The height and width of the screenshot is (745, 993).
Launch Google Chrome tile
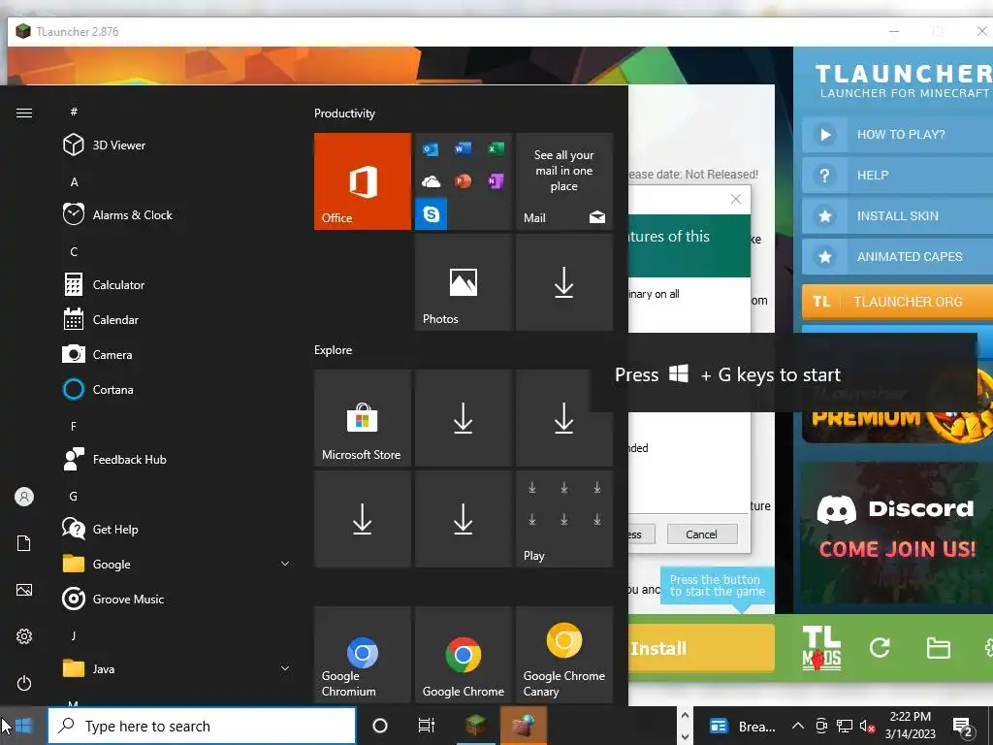[463, 655]
